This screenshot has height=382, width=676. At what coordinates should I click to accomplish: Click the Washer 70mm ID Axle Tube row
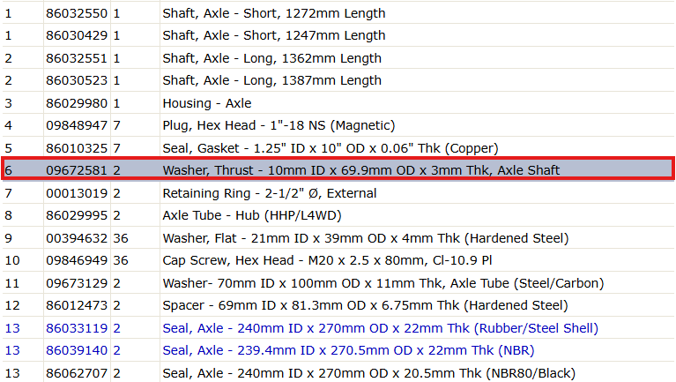click(338, 283)
